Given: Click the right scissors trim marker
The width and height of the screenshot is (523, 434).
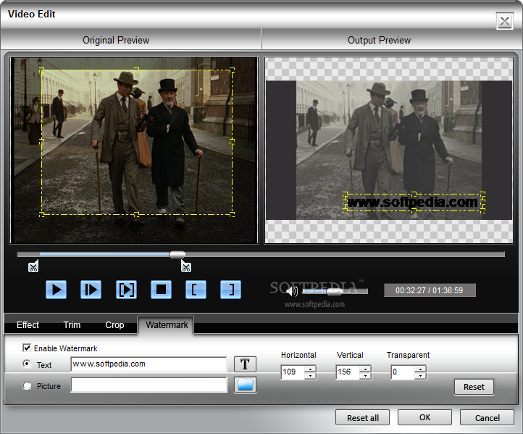Looking at the screenshot, I should (185, 266).
